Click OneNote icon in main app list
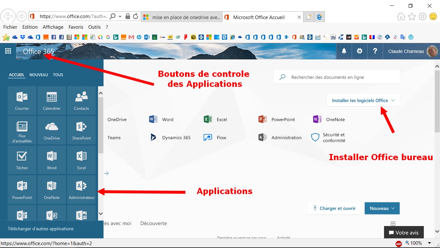 coord(317,119)
